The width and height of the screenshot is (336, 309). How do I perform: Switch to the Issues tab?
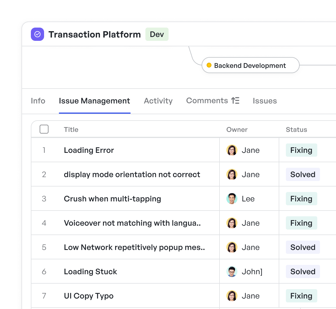265,101
